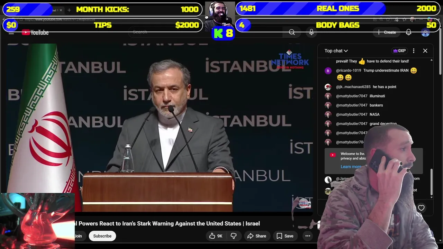This screenshot has height=249, width=443.
Task: Dislike the video
Action: [234, 236]
